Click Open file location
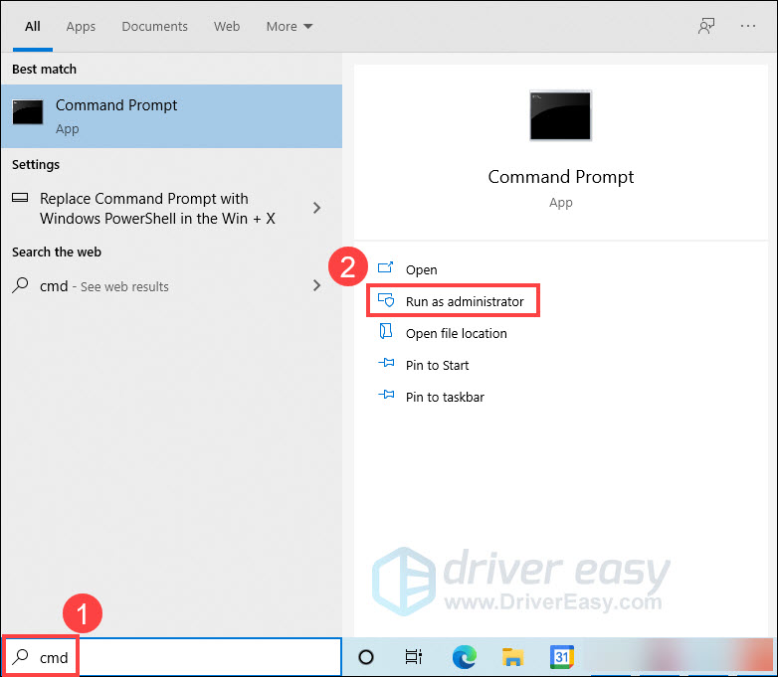 click(x=456, y=333)
